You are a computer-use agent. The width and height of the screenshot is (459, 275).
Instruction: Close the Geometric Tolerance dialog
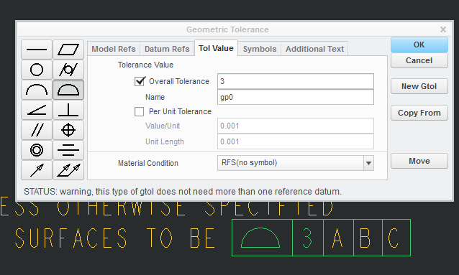[x=443, y=29]
